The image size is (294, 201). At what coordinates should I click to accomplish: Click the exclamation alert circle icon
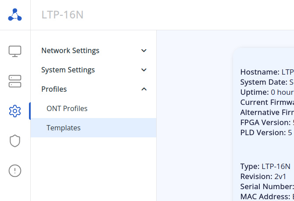coord(15,171)
